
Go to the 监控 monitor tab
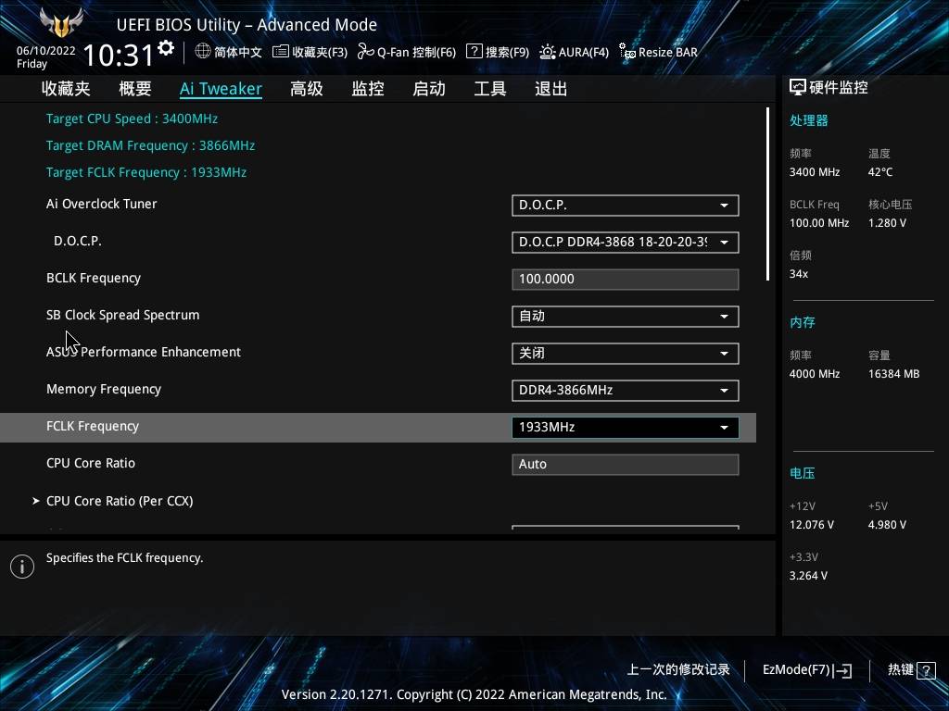click(x=368, y=89)
